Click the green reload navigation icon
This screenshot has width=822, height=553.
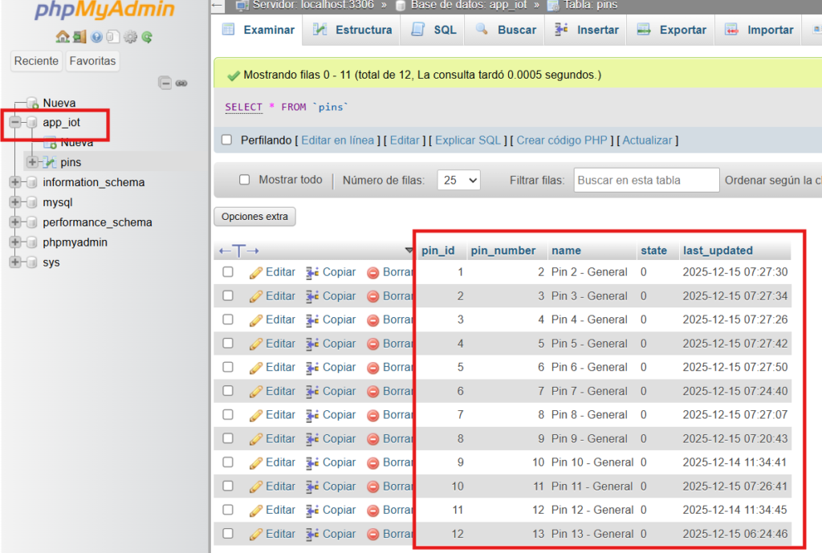coord(147,37)
